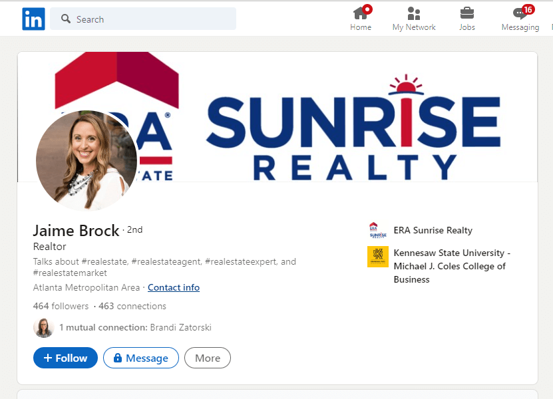Click the ERA Sunrise Realty company logo
The height and width of the screenshot is (399, 553).
click(377, 229)
